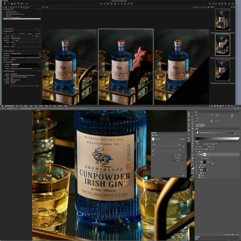Click trash icon in Properties panel

pyautogui.click(x=184, y=175)
